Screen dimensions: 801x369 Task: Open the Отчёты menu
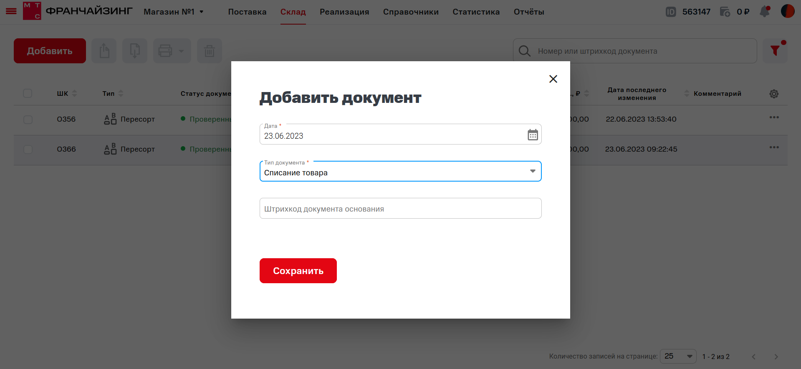click(x=529, y=12)
